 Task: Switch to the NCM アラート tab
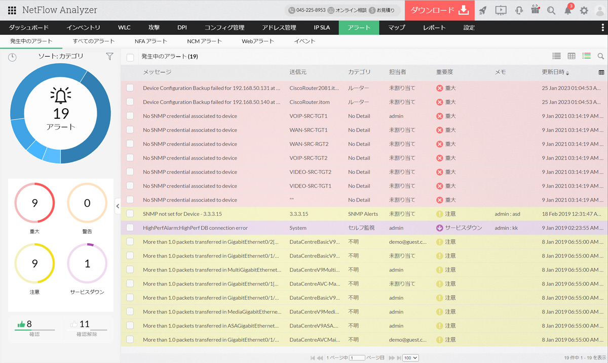(x=204, y=41)
